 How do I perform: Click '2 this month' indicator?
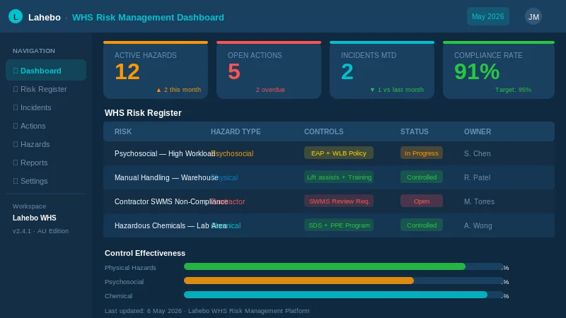[178, 90]
